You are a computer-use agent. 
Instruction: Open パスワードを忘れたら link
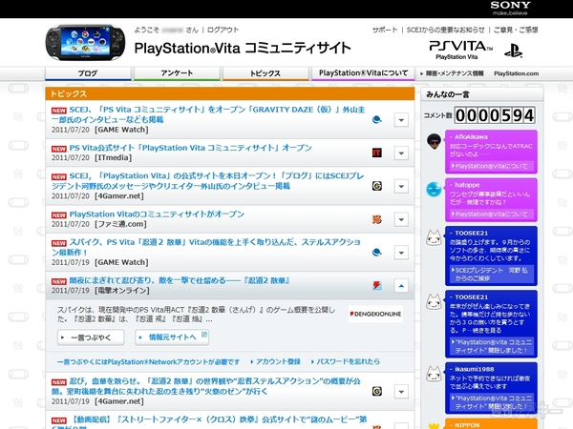[346, 362]
